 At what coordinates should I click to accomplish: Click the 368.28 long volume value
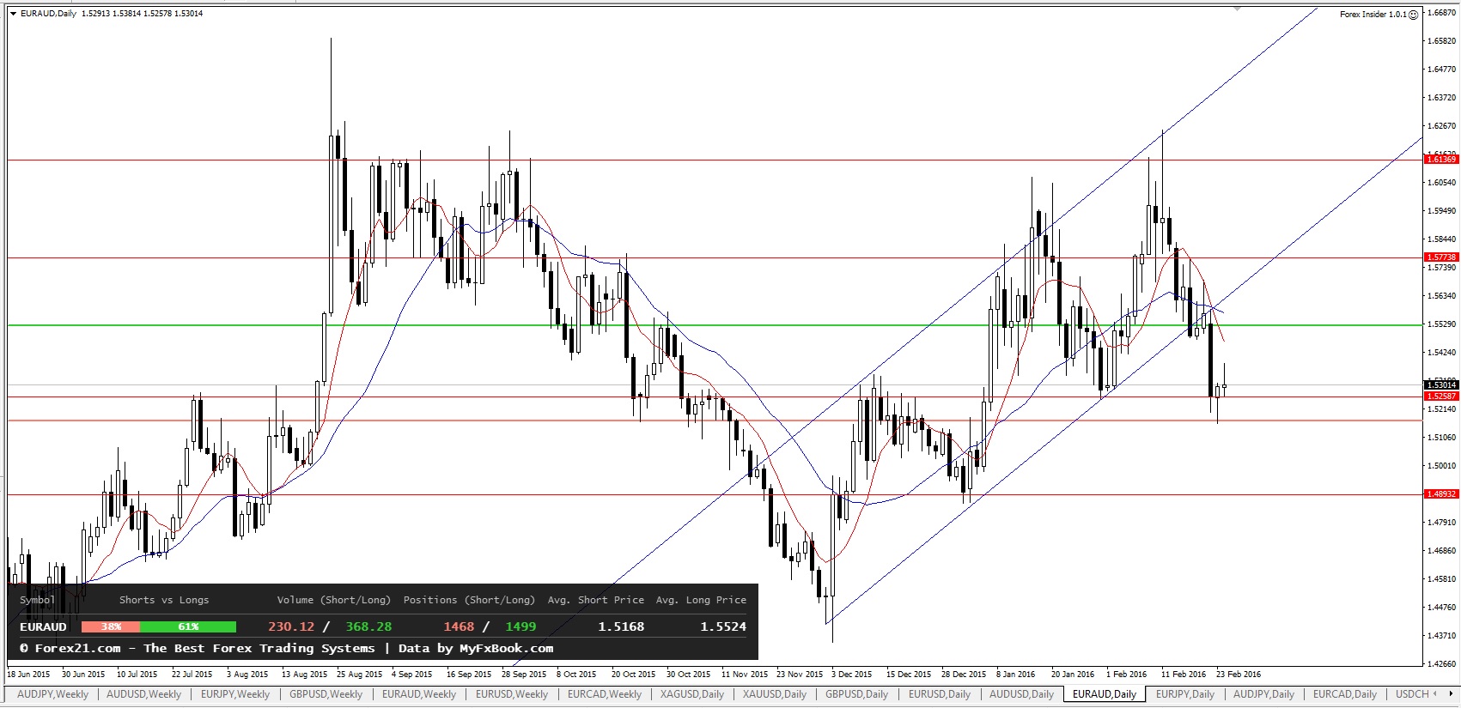(368, 627)
